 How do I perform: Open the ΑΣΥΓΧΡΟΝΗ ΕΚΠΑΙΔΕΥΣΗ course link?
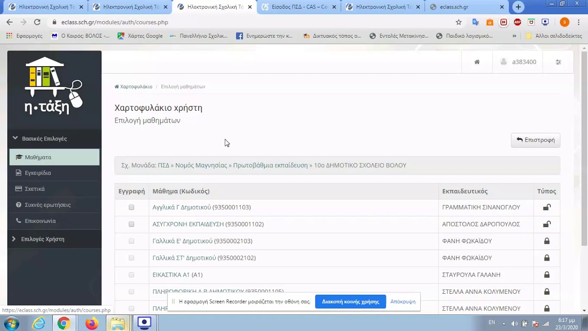coord(188,224)
